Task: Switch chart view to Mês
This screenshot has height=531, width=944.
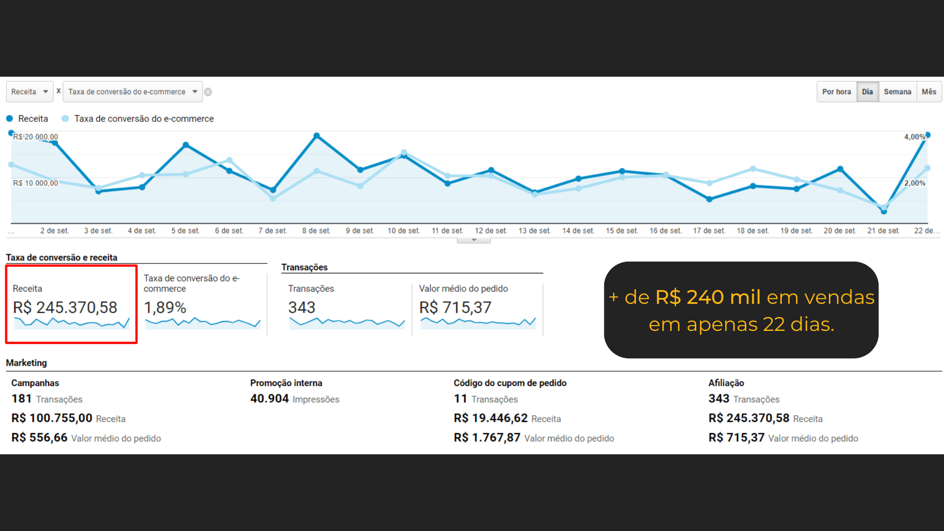Action: point(929,92)
